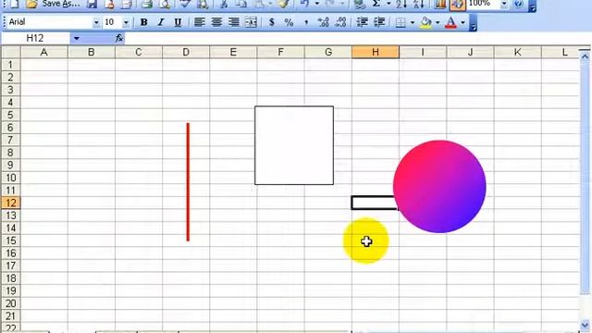
Task: Click the formula bar input area
Action: (357, 38)
